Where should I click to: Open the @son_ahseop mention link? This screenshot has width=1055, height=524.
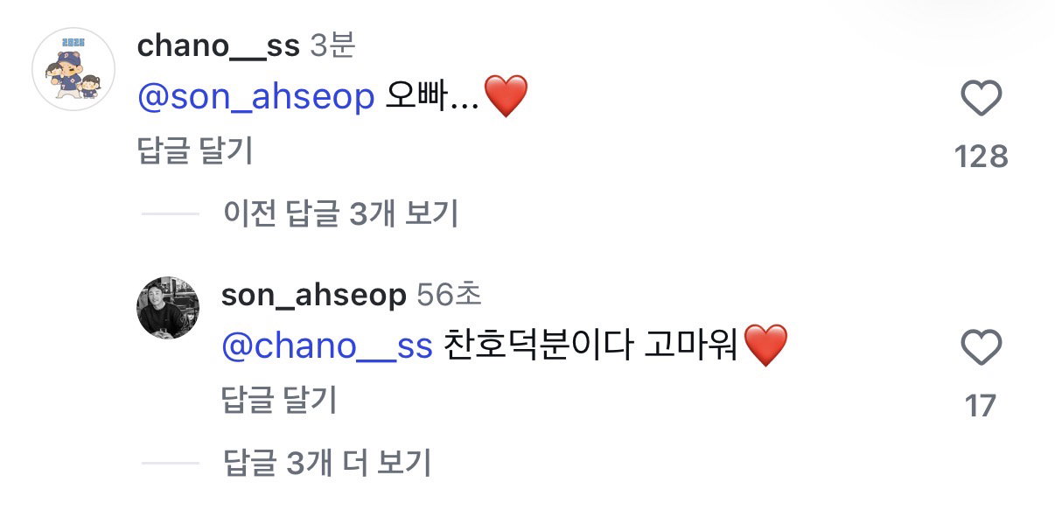pyautogui.click(x=256, y=98)
